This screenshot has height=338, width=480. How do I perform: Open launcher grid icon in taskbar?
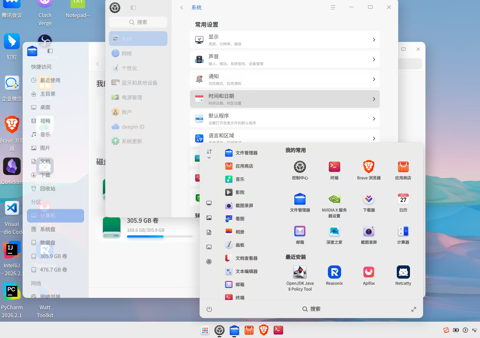tap(205, 330)
